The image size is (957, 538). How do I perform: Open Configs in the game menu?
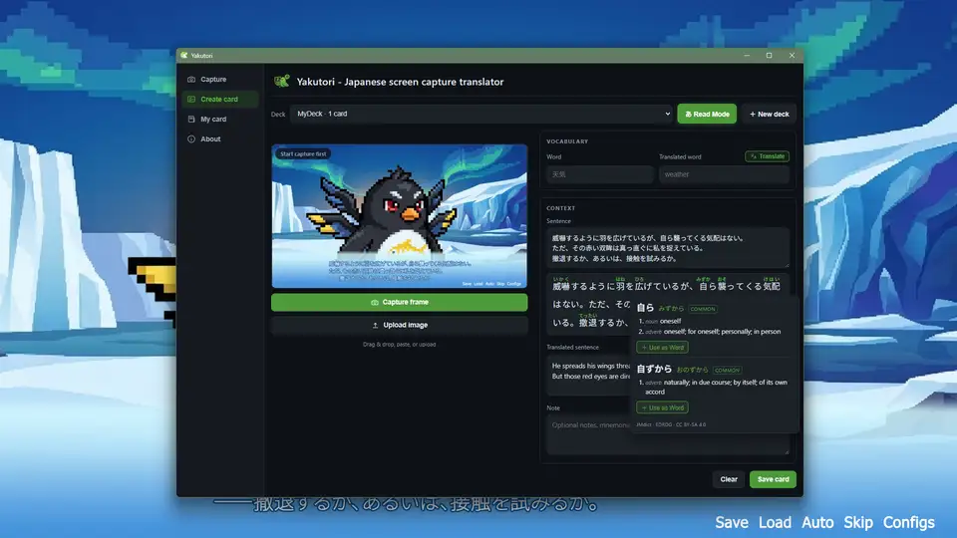pos(909,523)
